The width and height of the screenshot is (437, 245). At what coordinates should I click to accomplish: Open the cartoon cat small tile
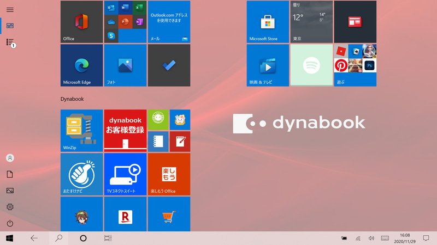180,120
